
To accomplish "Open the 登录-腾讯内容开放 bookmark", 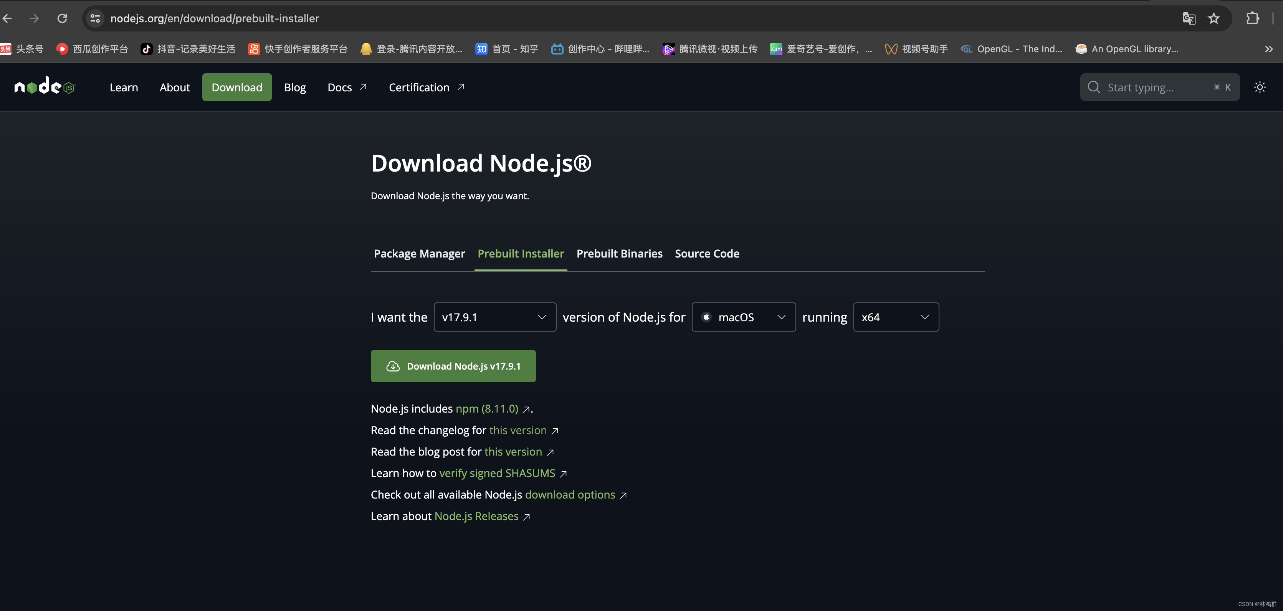I will pos(412,49).
